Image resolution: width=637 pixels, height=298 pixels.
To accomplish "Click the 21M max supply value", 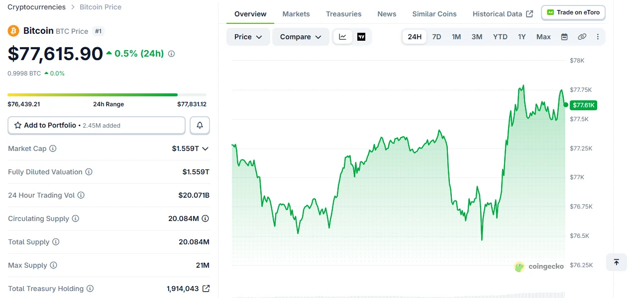I will (x=203, y=265).
